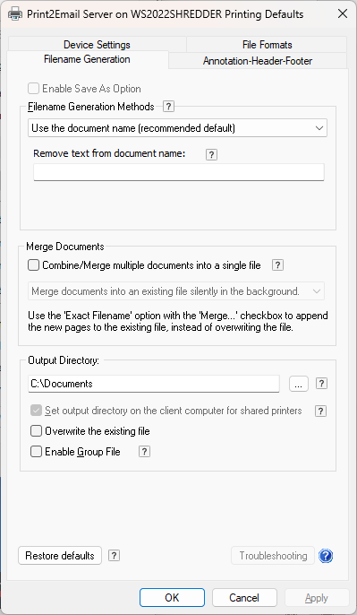Click the printer icon in the title bar
This screenshot has width=357, height=615.
pyautogui.click(x=15, y=14)
